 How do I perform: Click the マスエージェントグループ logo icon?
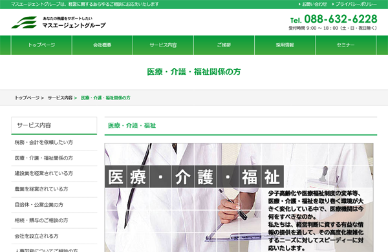[x=24, y=22]
